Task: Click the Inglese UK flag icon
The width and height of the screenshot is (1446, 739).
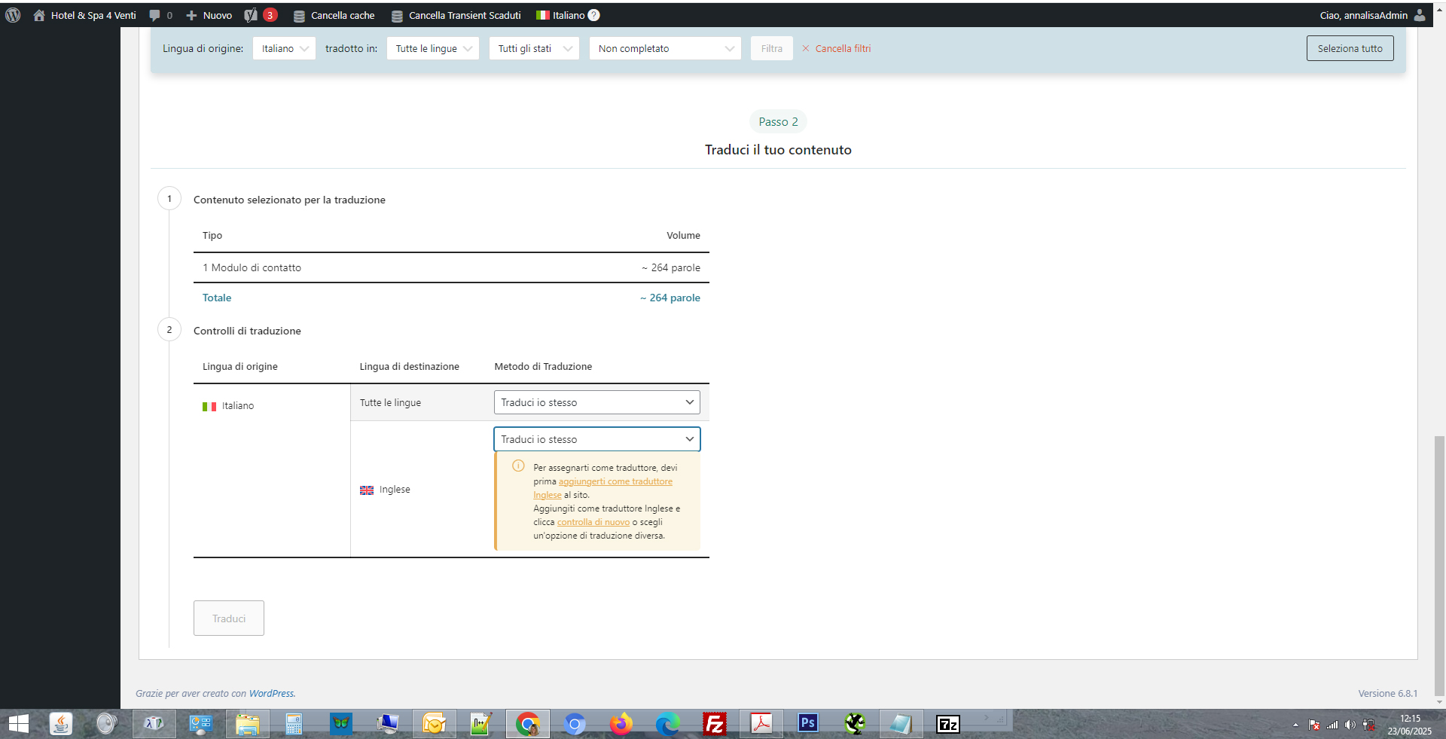Action: [x=367, y=490]
